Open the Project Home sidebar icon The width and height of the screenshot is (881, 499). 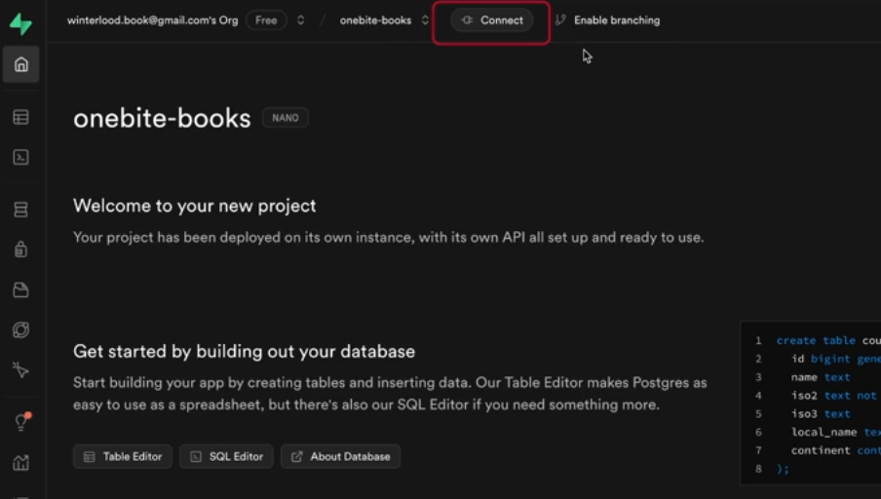pos(20,64)
